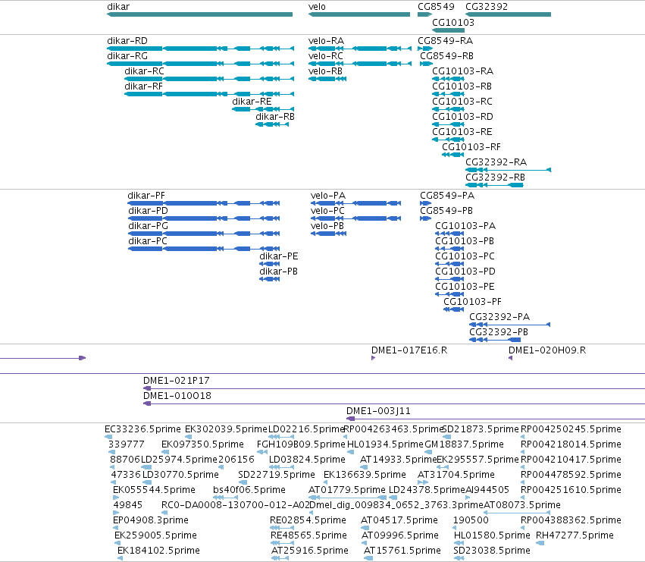Select protein velo-PA

[x=355, y=203]
